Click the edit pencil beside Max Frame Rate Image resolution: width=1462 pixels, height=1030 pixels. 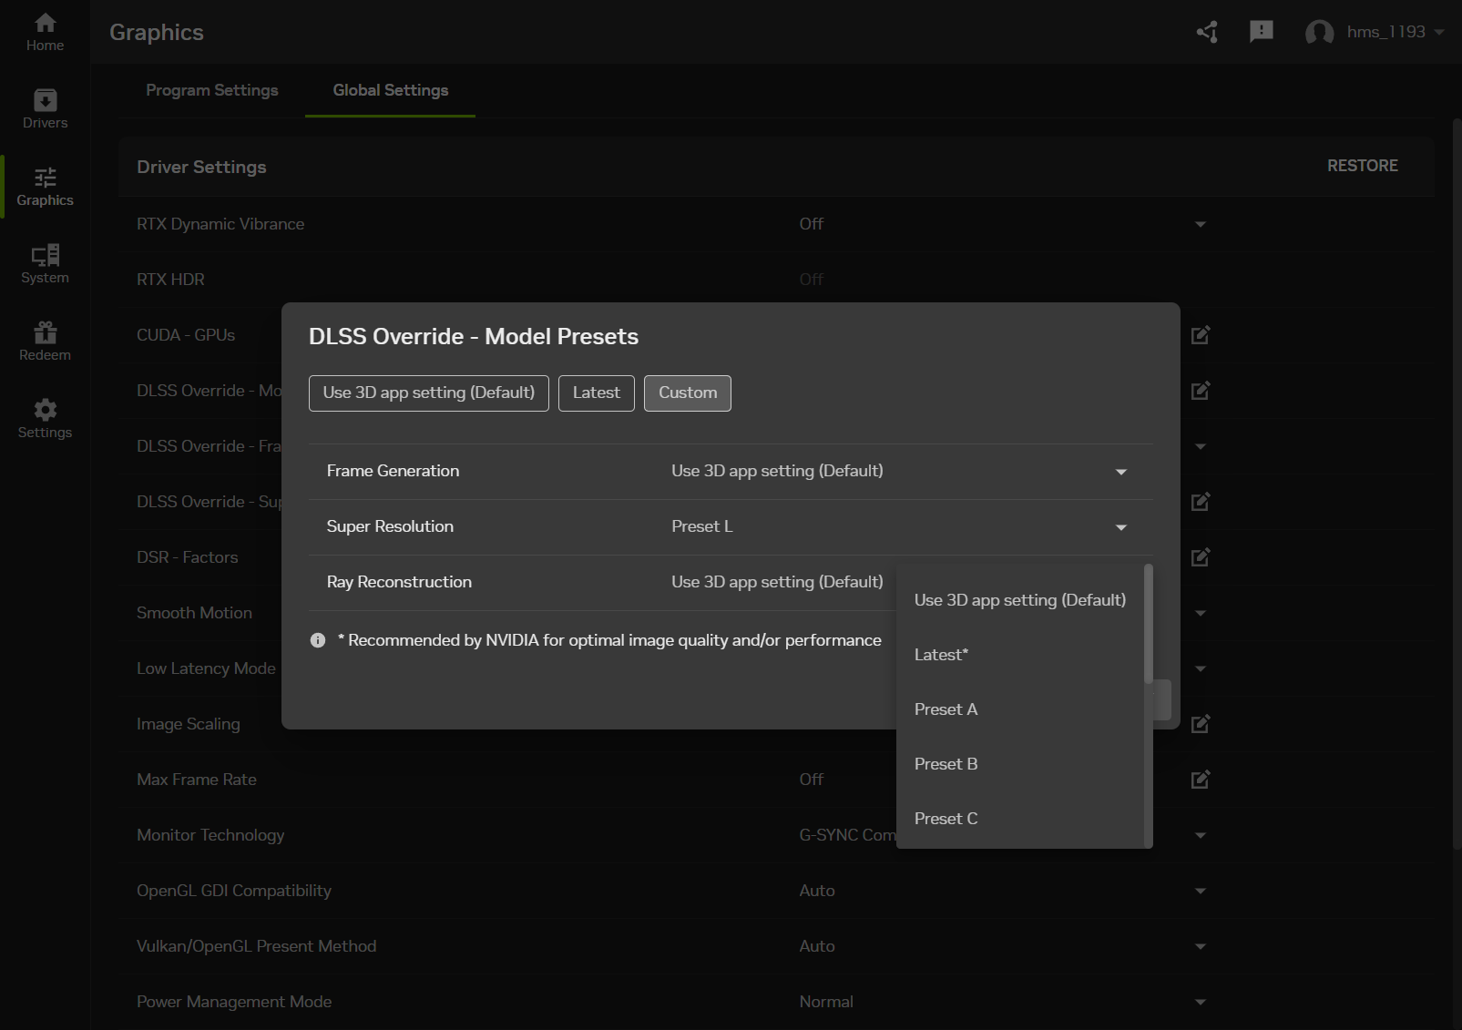pyautogui.click(x=1200, y=779)
